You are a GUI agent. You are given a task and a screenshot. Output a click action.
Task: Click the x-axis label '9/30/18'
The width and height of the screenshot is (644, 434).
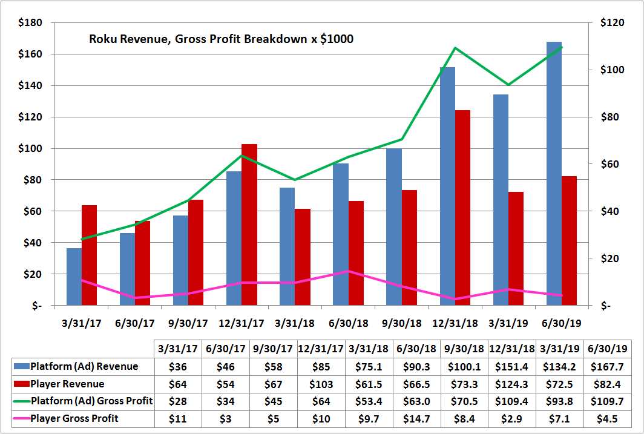tap(401, 323)
